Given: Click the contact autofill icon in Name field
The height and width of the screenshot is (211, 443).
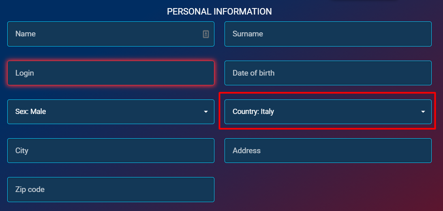Looking at the screenshot, I should click(206, 34).
